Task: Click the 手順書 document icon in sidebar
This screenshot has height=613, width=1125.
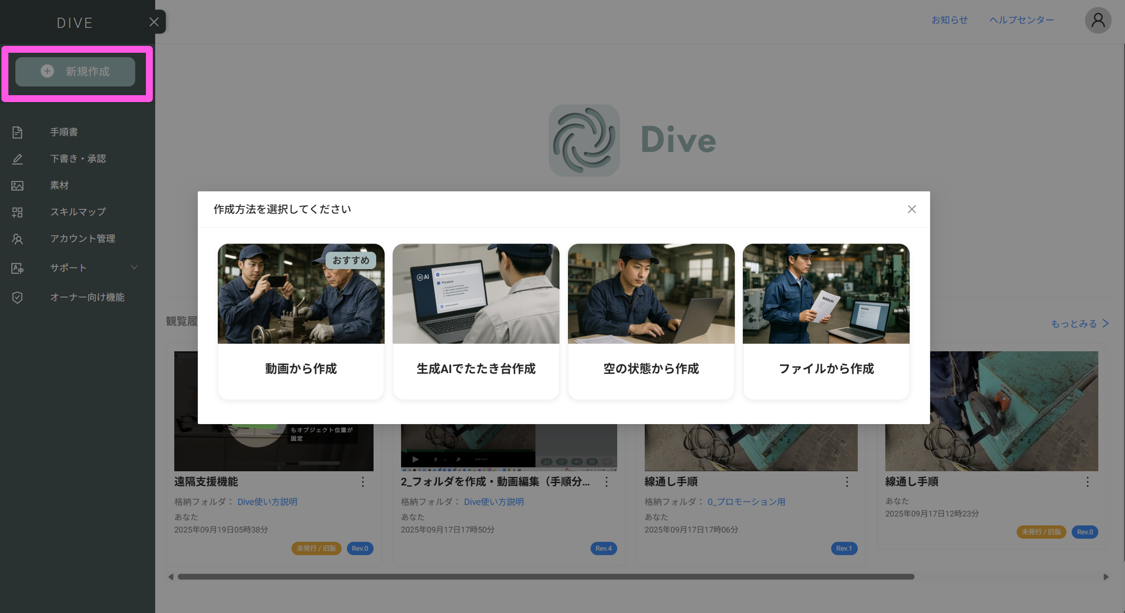Action: (x=17, y=132)
